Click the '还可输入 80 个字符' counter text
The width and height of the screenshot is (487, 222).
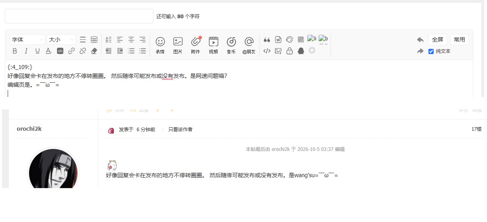(x=178, y=17)
